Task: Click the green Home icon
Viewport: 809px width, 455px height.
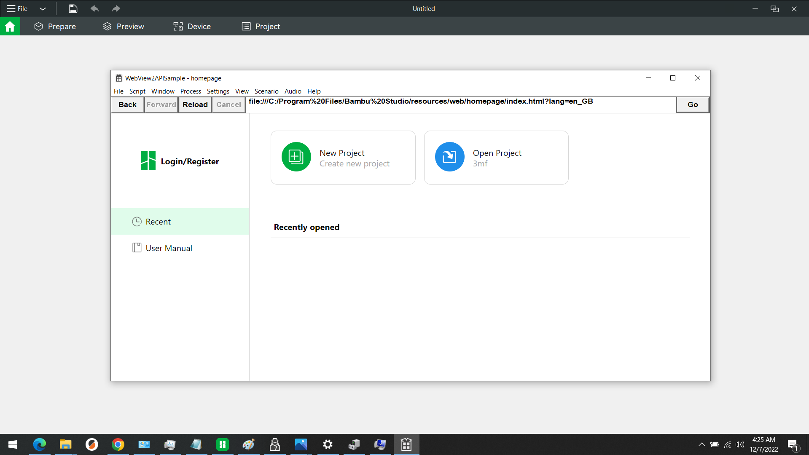Action: click(10, 27)
